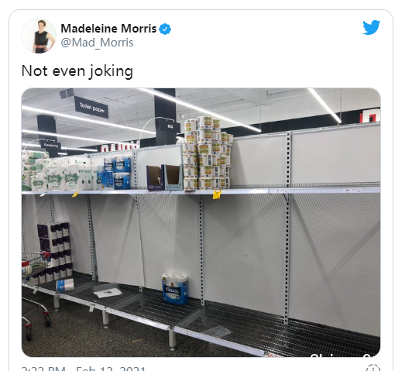This screenshot has width=395, height=371.
Task: Click the purple toilet paper packs in photo
Action: [x=55, y=249]
